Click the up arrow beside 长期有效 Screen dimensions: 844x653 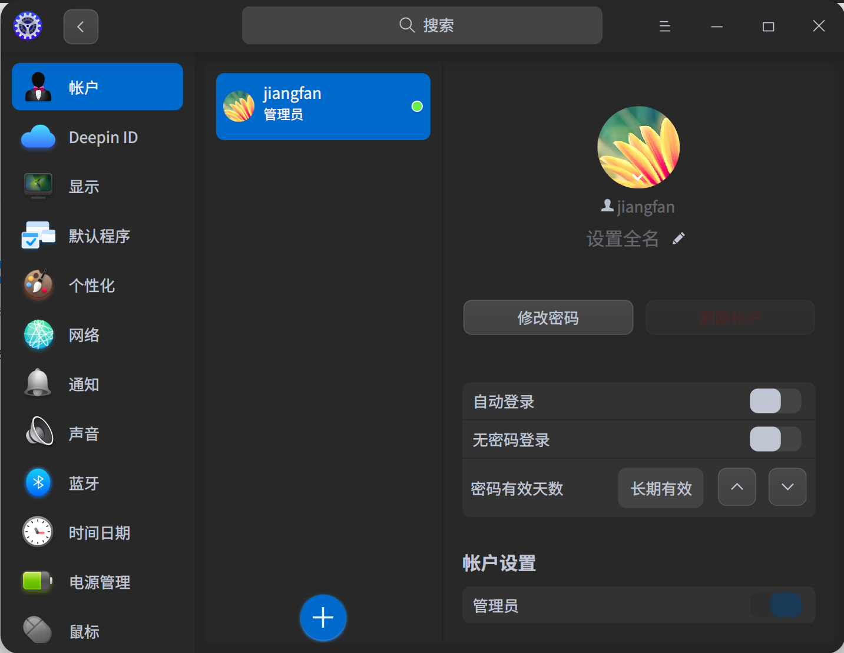pyautogui.click(x=737, y=487)
